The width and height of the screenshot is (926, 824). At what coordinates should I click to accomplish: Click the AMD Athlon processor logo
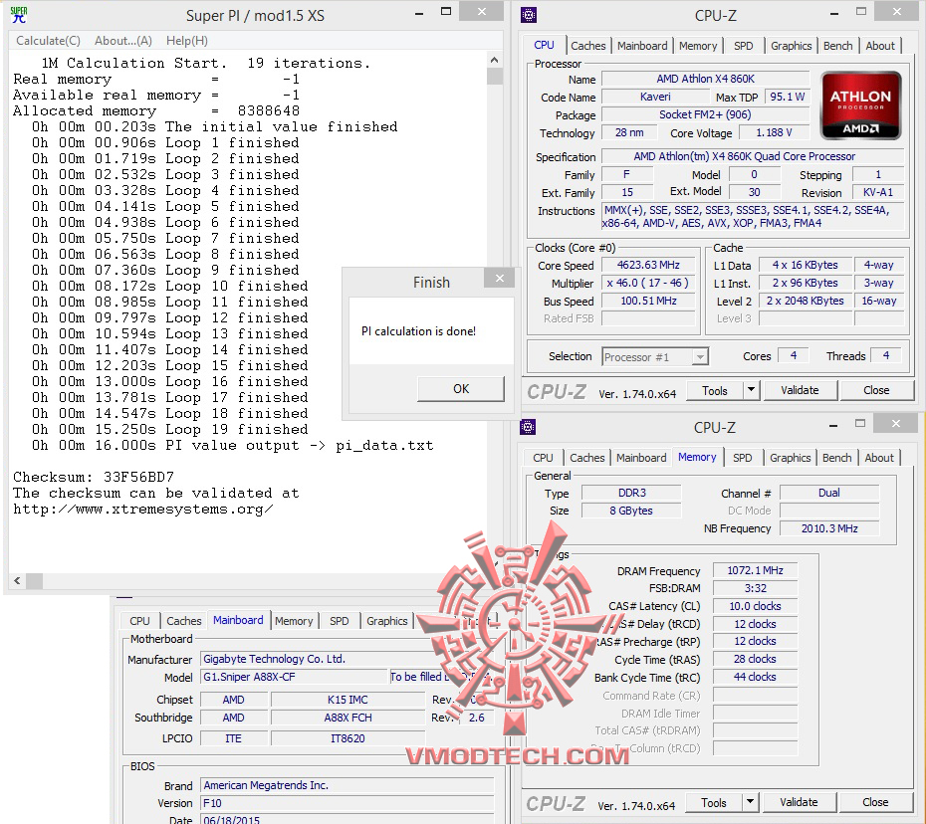click(860, 105)
